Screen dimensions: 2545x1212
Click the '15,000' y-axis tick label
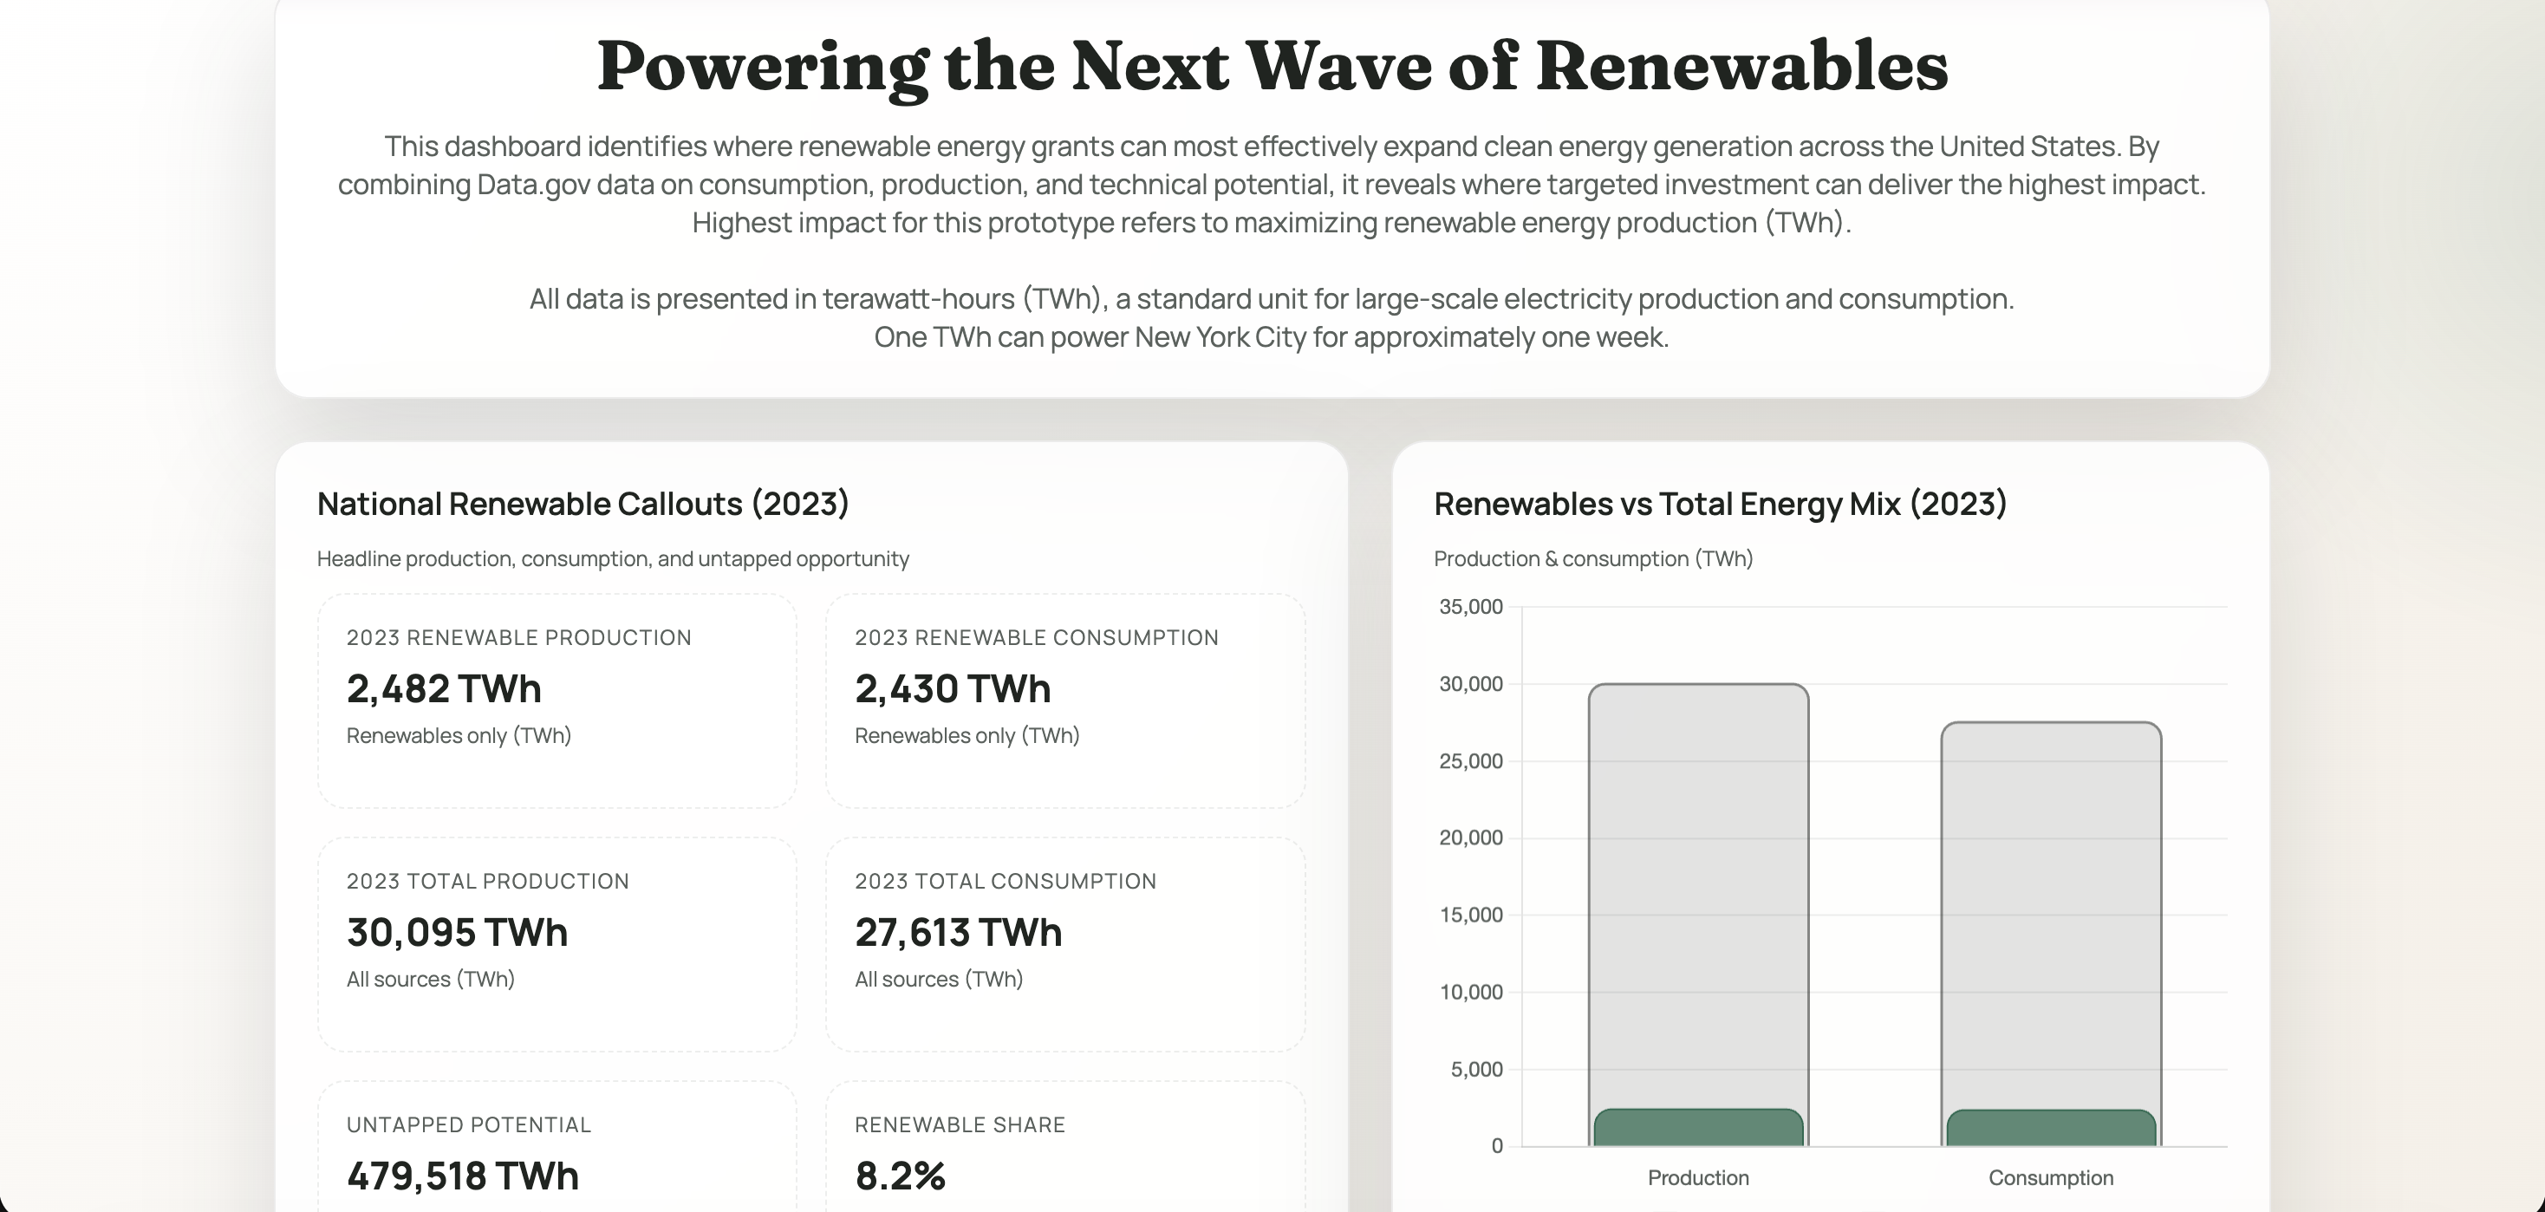point(1470,915)
